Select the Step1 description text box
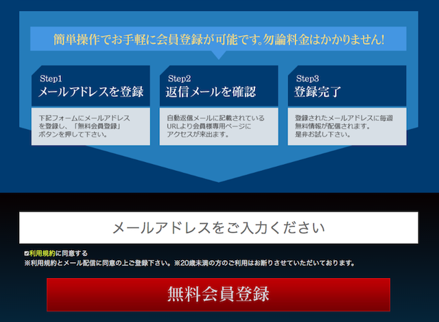The width and height of the screenshot is (439, 322). pyautogui.click(x=91, y=126)
